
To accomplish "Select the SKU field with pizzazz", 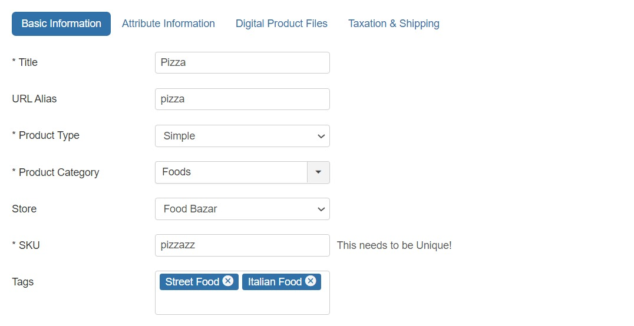I will tap(242, 245).
